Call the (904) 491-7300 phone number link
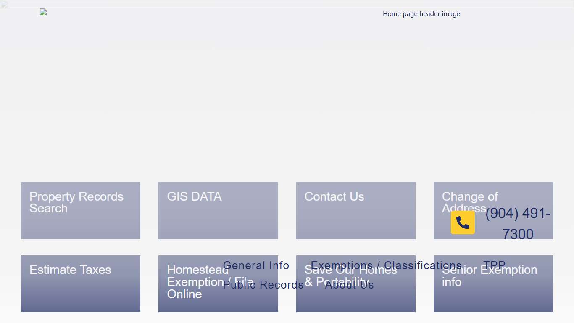The width and height of the screenshot is (574, 323). pyautogui.click(x=518, y=224)
